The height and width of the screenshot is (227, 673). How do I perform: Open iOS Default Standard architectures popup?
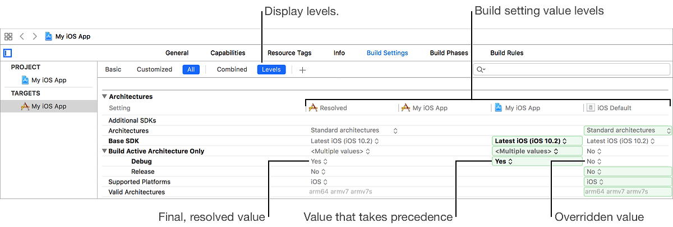(628, 130)
